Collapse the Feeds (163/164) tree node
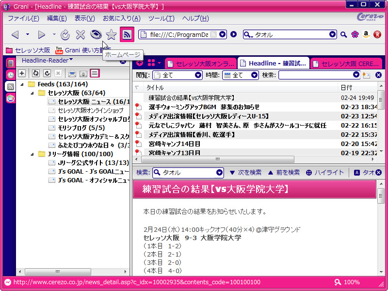This screenshot has height=291, width=388. 23,83
